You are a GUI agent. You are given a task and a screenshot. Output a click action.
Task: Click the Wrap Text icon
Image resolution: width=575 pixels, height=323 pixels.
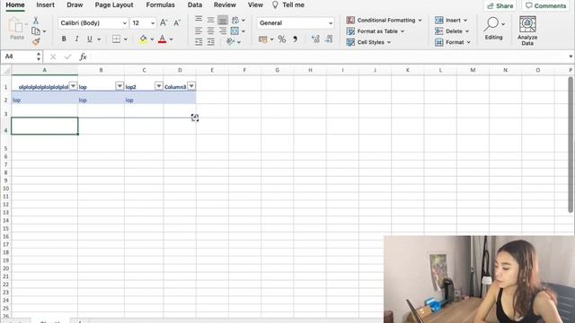pos(235,20)
